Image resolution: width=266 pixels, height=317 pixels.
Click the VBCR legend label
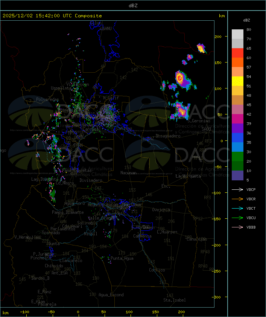point(251,199)
